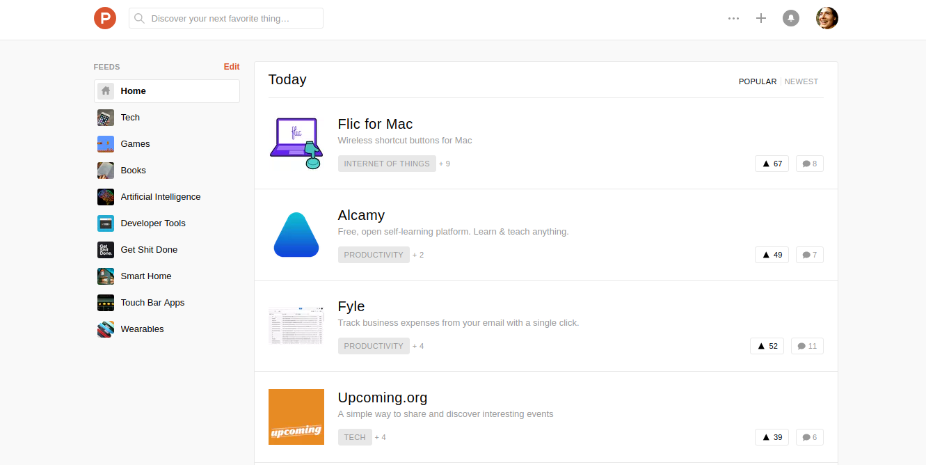Click the Edit link next to FEEDS
This screenshot has height=465, width=926.
tap(232, 66)
